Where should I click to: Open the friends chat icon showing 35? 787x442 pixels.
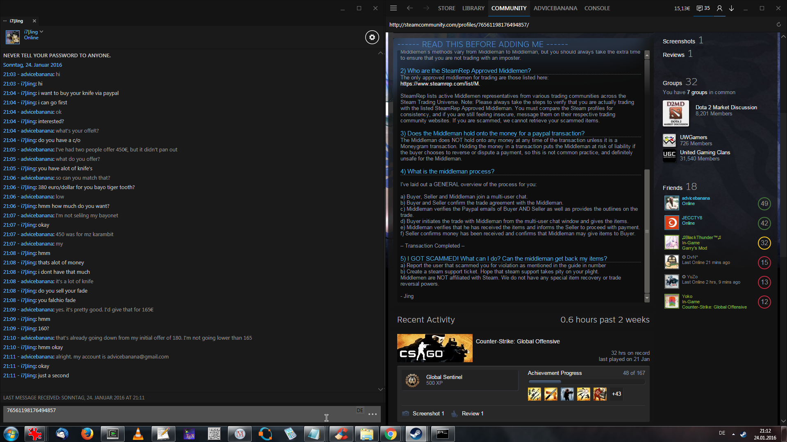click(703, 8)
